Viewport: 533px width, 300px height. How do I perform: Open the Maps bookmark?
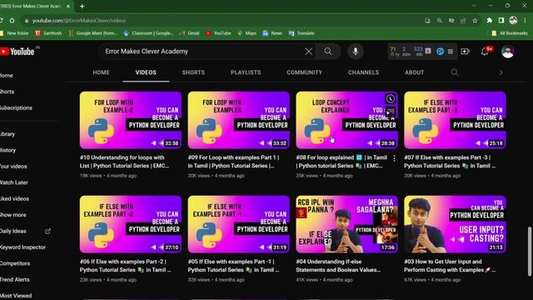(247, 33)
